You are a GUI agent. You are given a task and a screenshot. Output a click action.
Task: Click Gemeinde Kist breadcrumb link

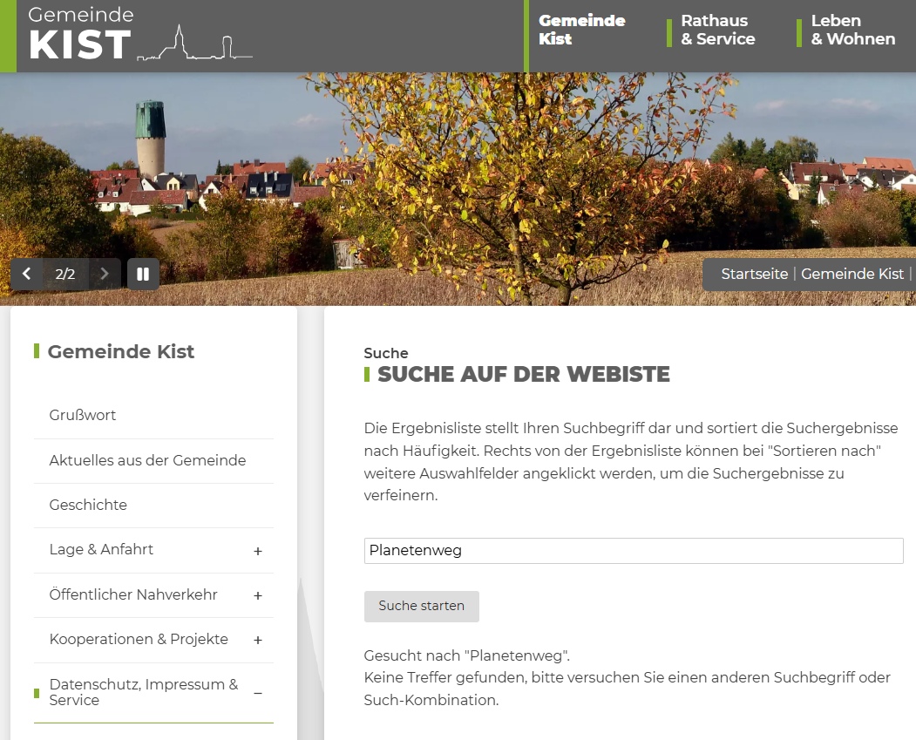(x=852, y=274)
